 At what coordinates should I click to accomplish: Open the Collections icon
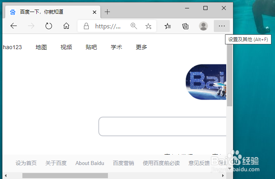185,26
